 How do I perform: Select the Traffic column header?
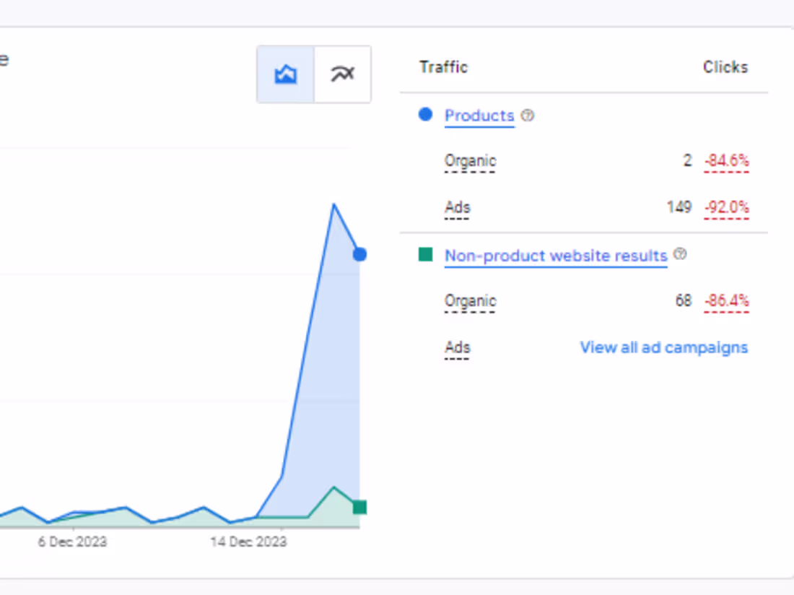click(x=442, y=67)
